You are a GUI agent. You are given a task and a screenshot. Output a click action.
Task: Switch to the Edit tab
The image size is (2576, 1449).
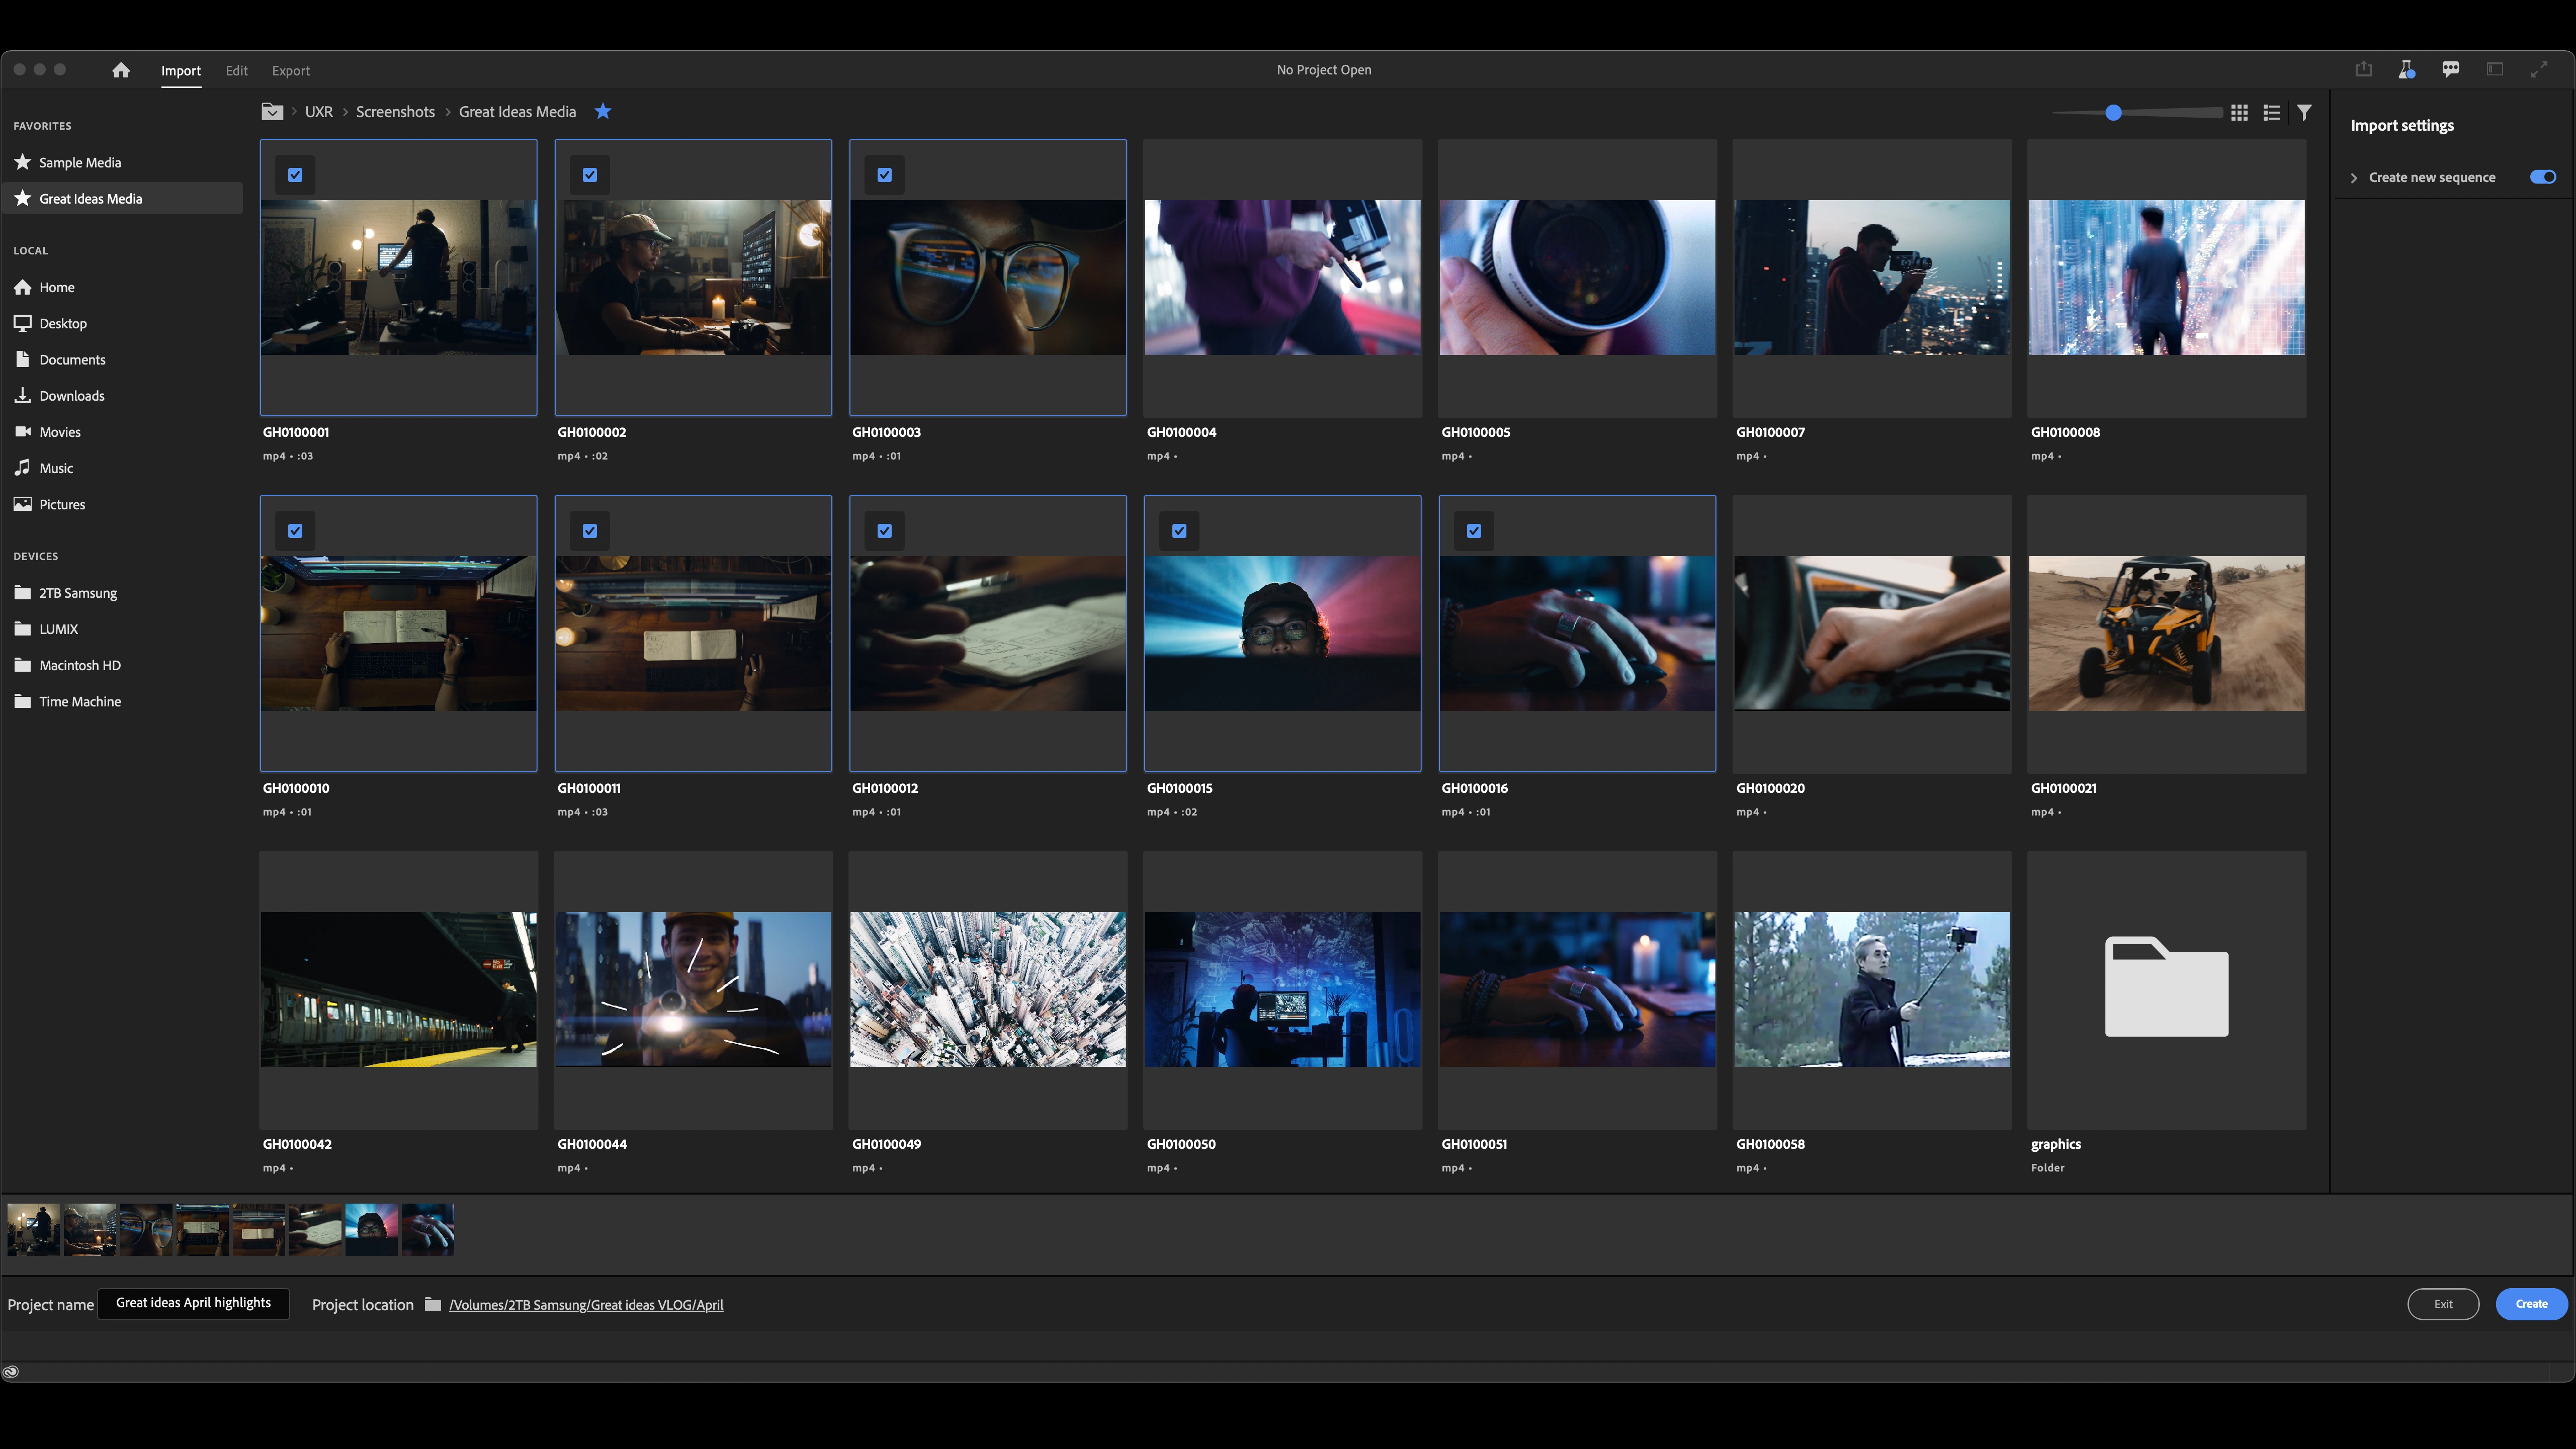point(236,71)
